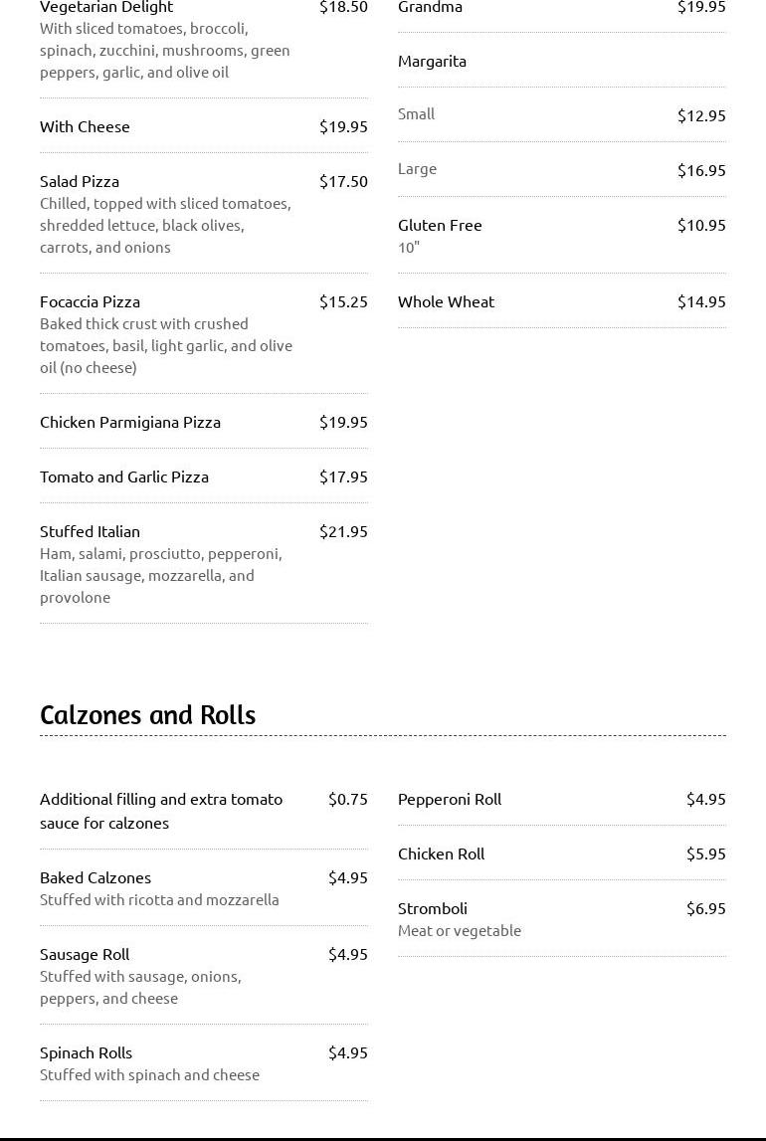The width and height of the screenshot is (766, 1141).
Task: Select the Salad Pizza menu item
Action: (80, 181)
